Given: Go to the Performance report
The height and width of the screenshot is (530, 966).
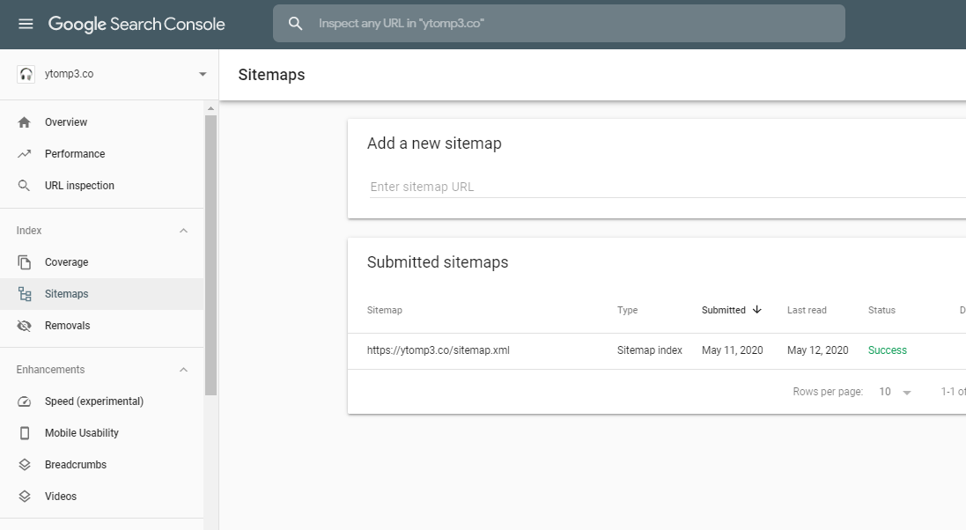Looking at the screenshot, I should pos(75,154).
